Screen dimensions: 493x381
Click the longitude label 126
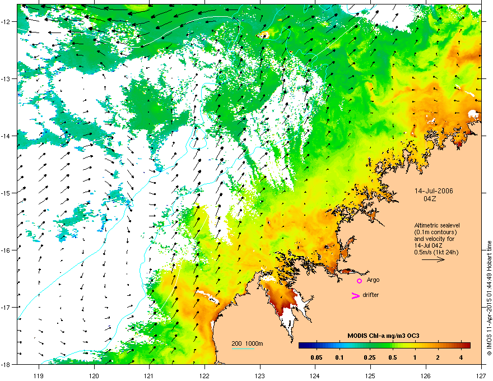click(x=426, y=375)
